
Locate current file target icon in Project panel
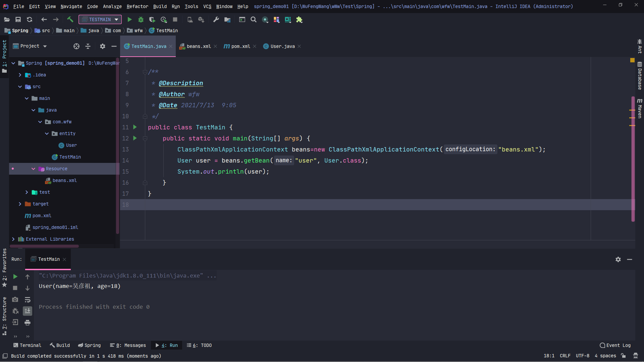76,46
